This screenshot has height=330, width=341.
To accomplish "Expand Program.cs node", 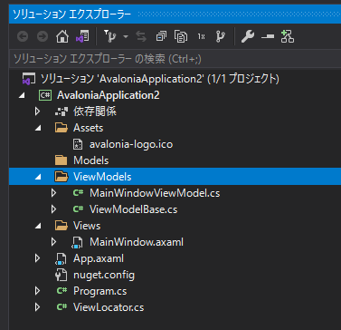I will pyautogui.click(x=37, y=291).
